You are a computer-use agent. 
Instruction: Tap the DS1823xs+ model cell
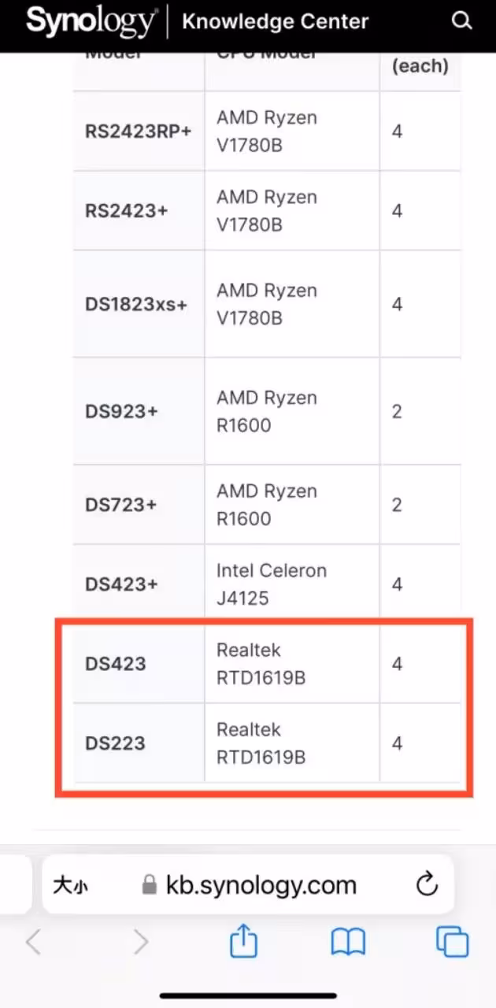[x=139, y=304]
